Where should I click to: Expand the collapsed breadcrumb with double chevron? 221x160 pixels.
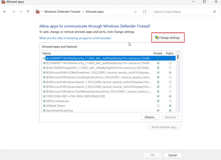pyautogui.click(x=42, y=12)
